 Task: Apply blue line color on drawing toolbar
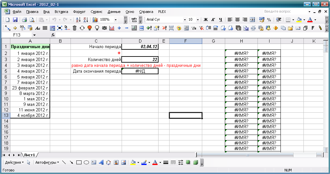click(x=144, y=162)
